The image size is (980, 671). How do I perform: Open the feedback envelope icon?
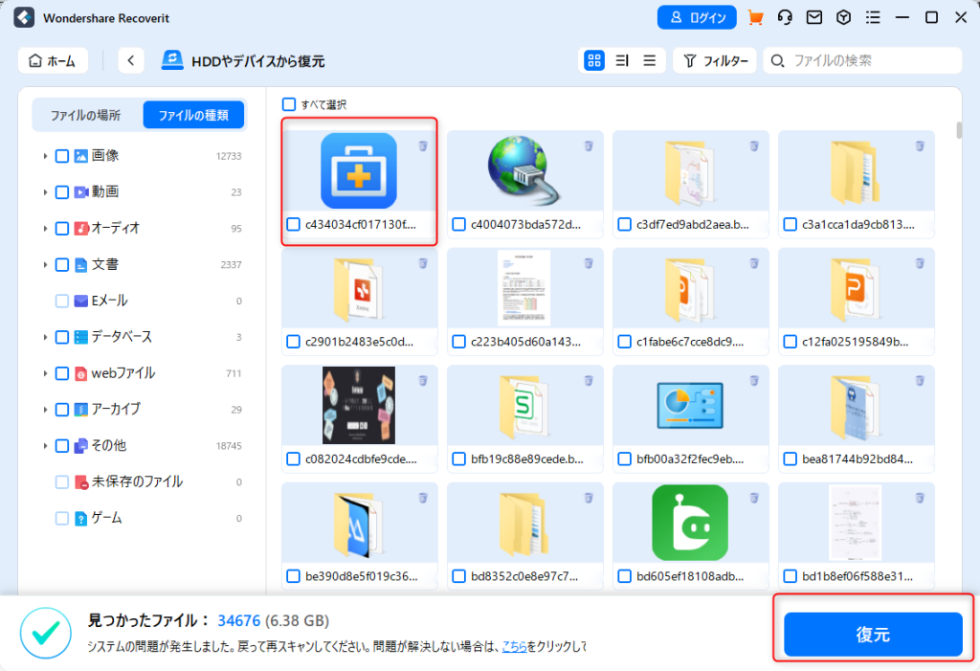click(x=815, y=17)
